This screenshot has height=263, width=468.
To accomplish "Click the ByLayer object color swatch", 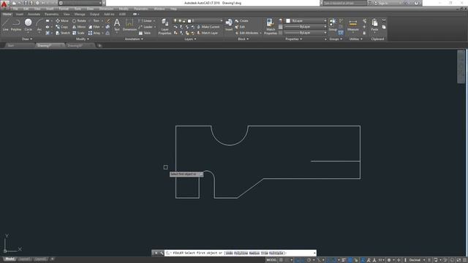I will [x=288, y=21].
